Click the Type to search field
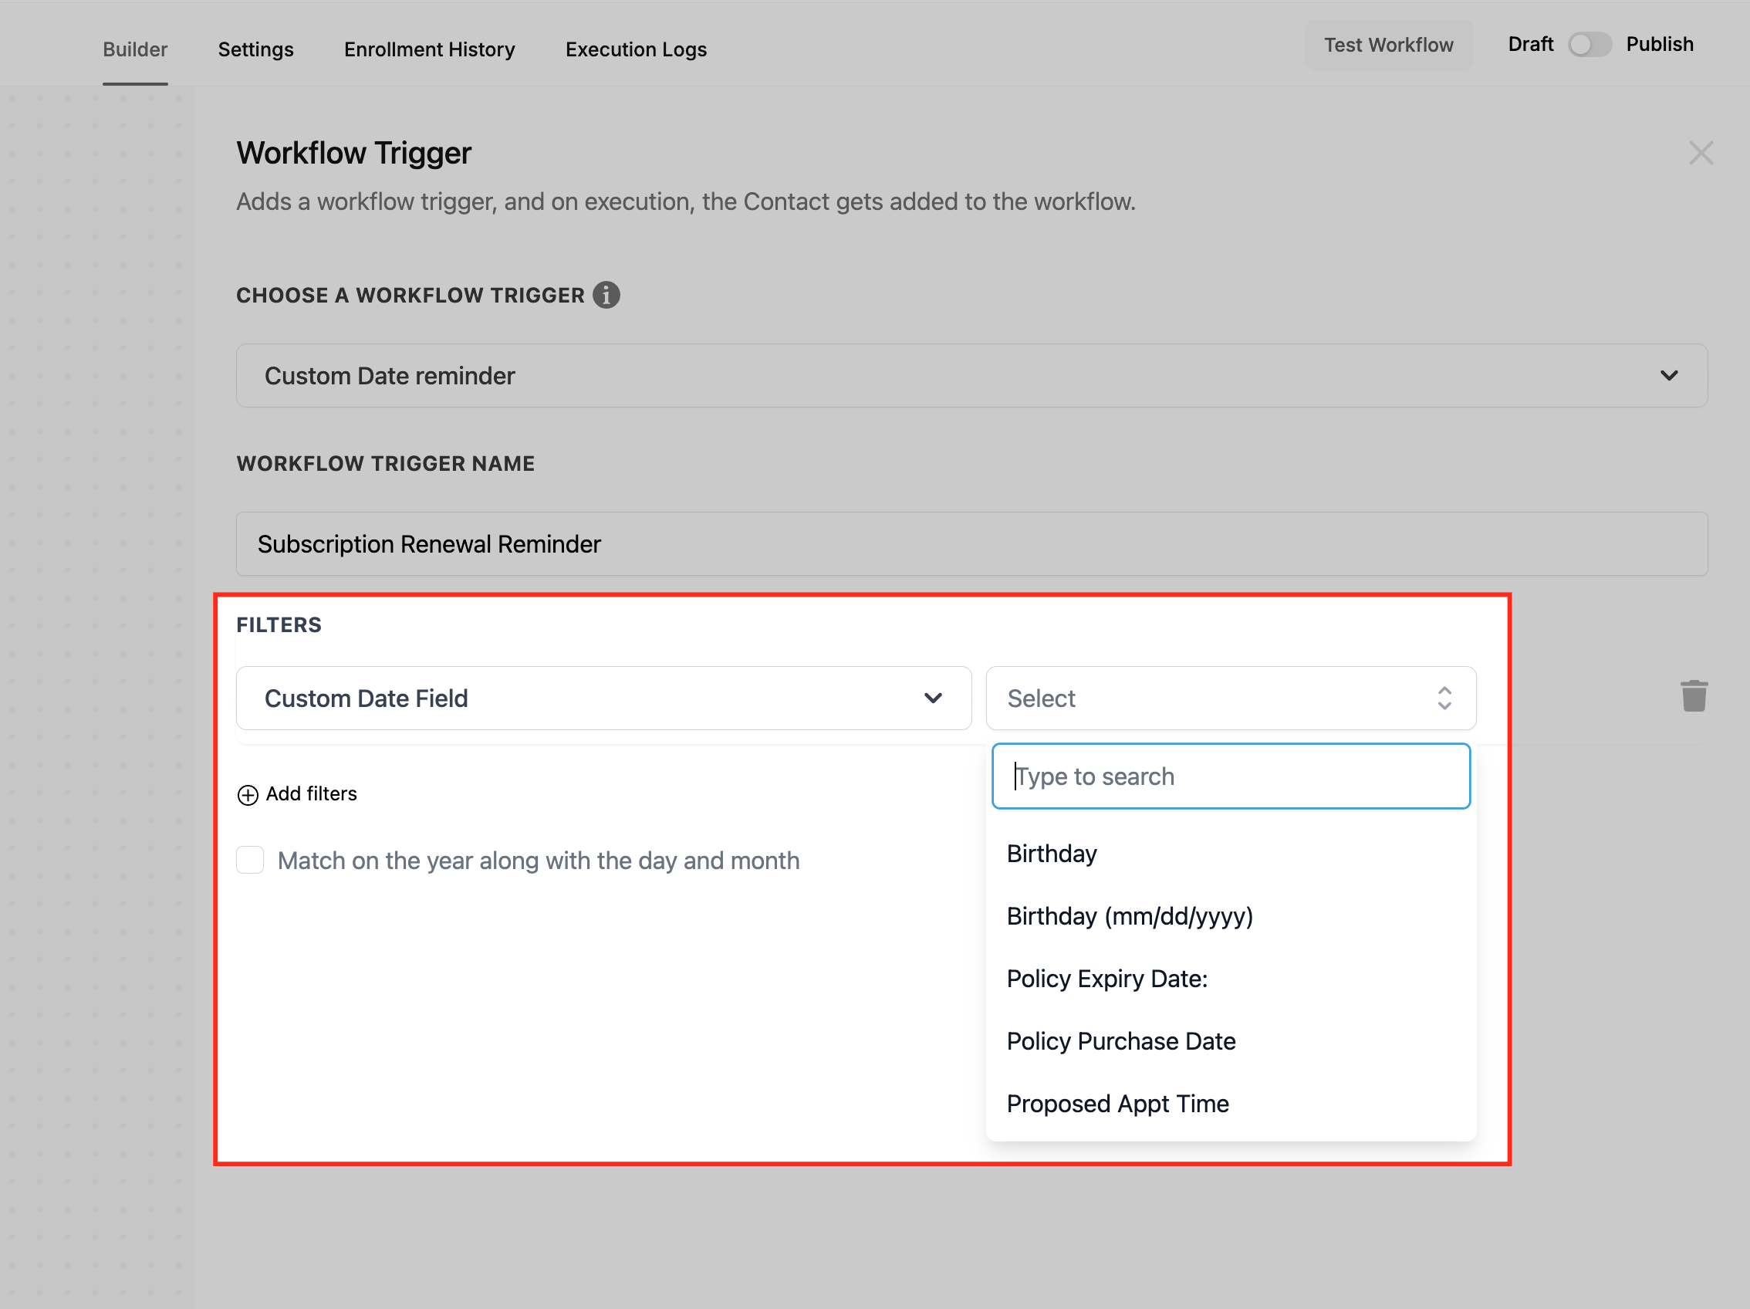This screenshot has height=1309, width=1750. coord(1230,776)
